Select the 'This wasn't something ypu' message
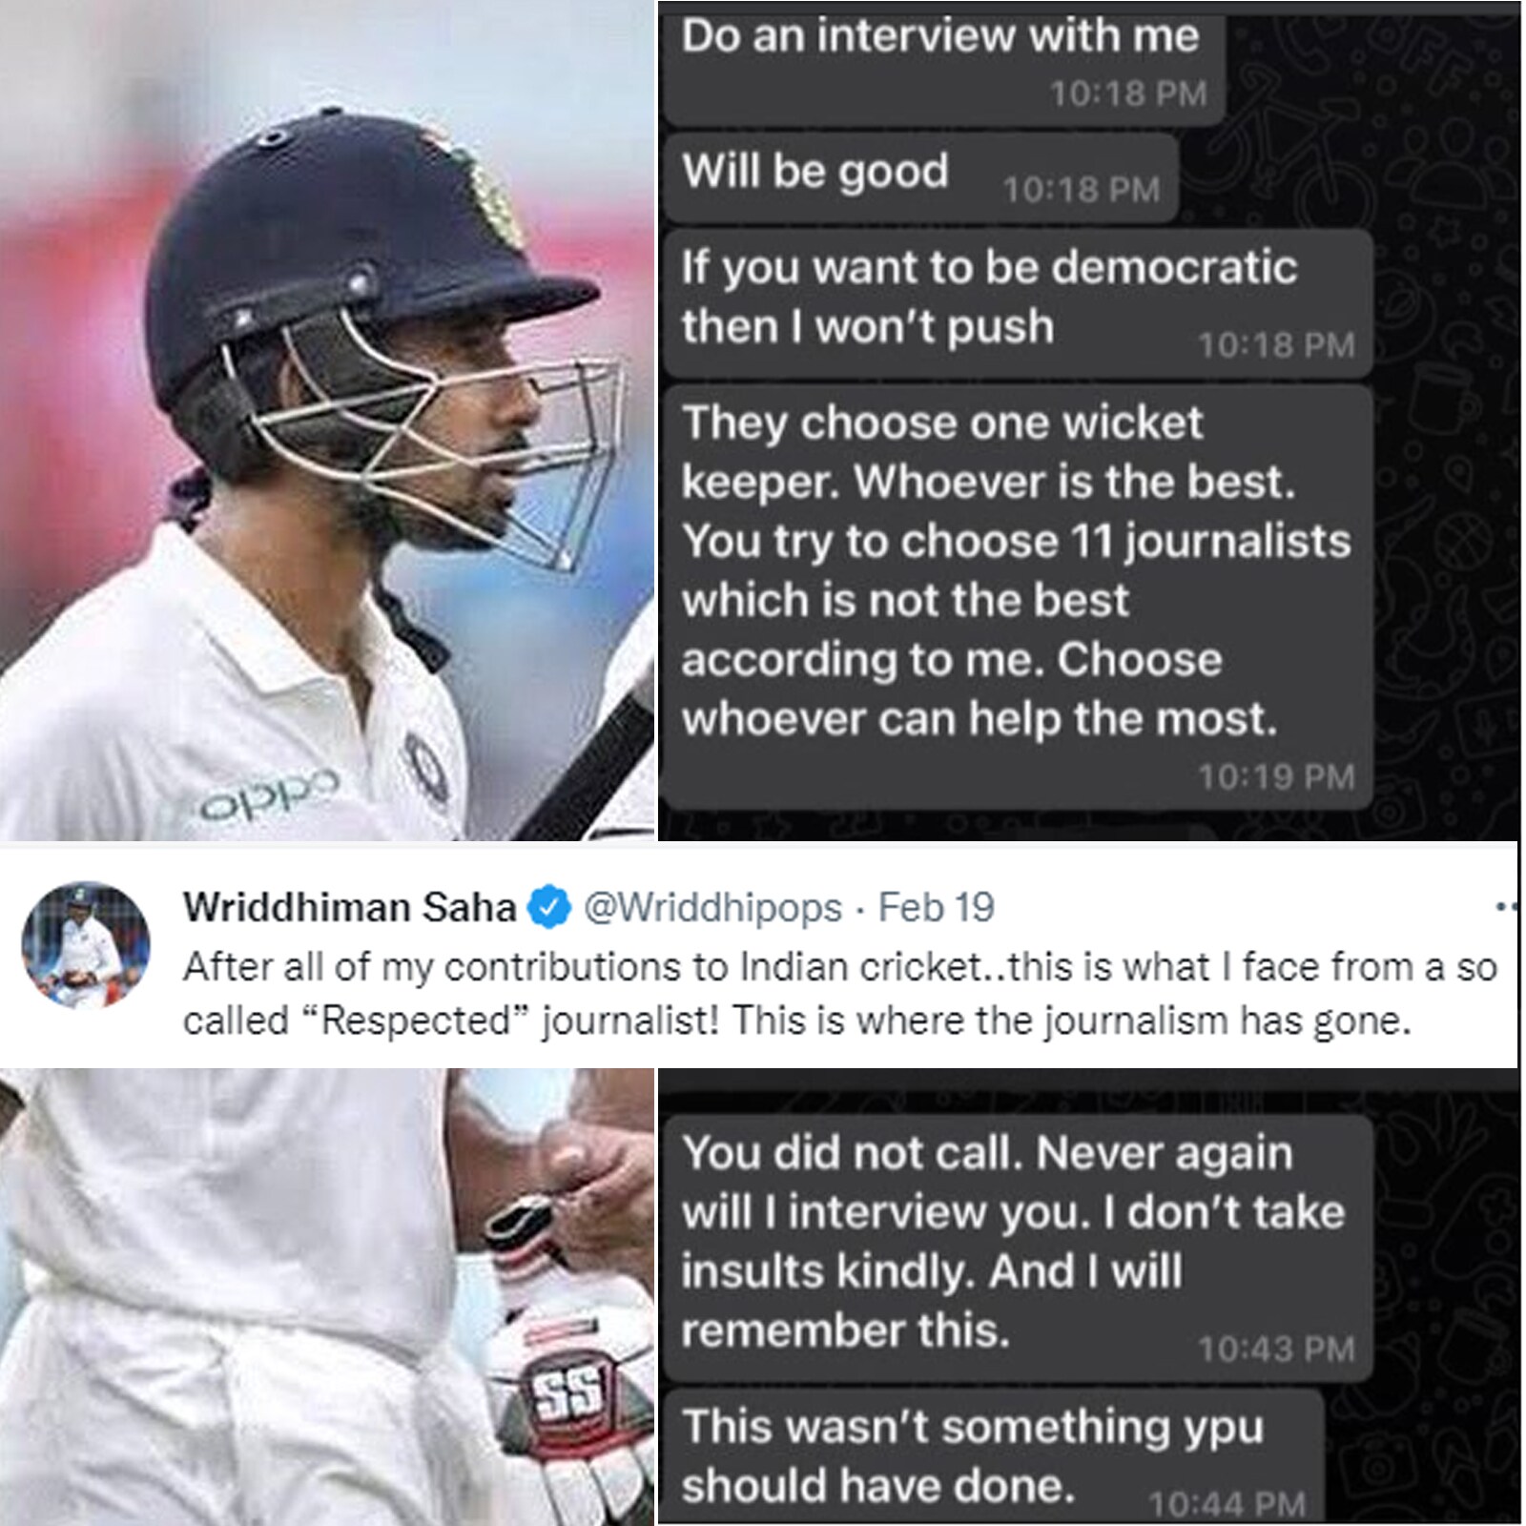 [x=992, y=1455]
